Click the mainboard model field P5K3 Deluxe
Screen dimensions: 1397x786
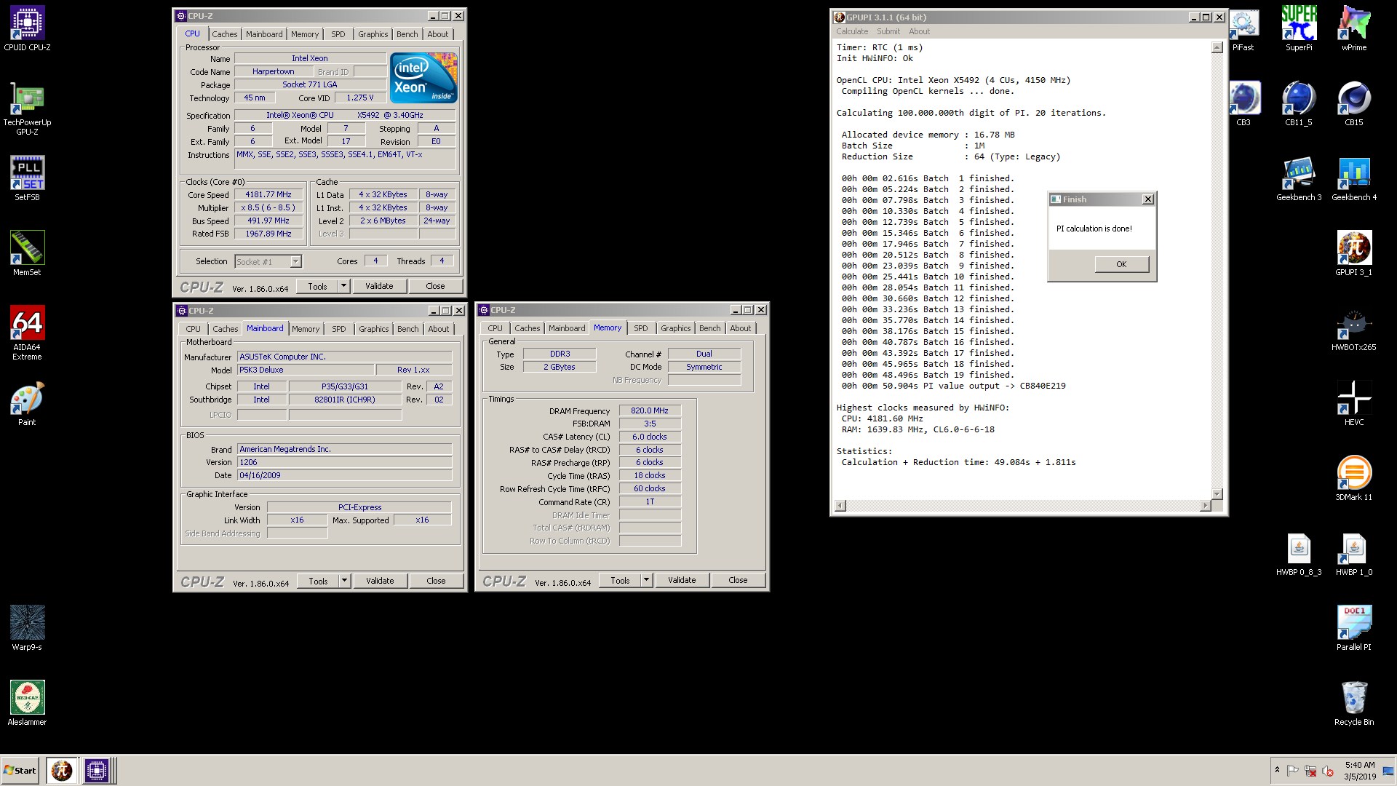[x=306, y=370]
